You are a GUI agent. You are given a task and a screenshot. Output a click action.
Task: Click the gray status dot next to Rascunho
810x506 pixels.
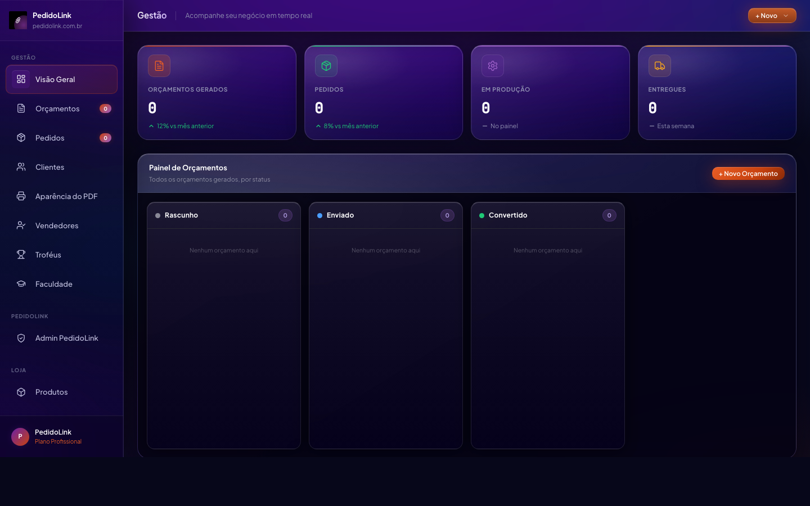pos(158,215)
